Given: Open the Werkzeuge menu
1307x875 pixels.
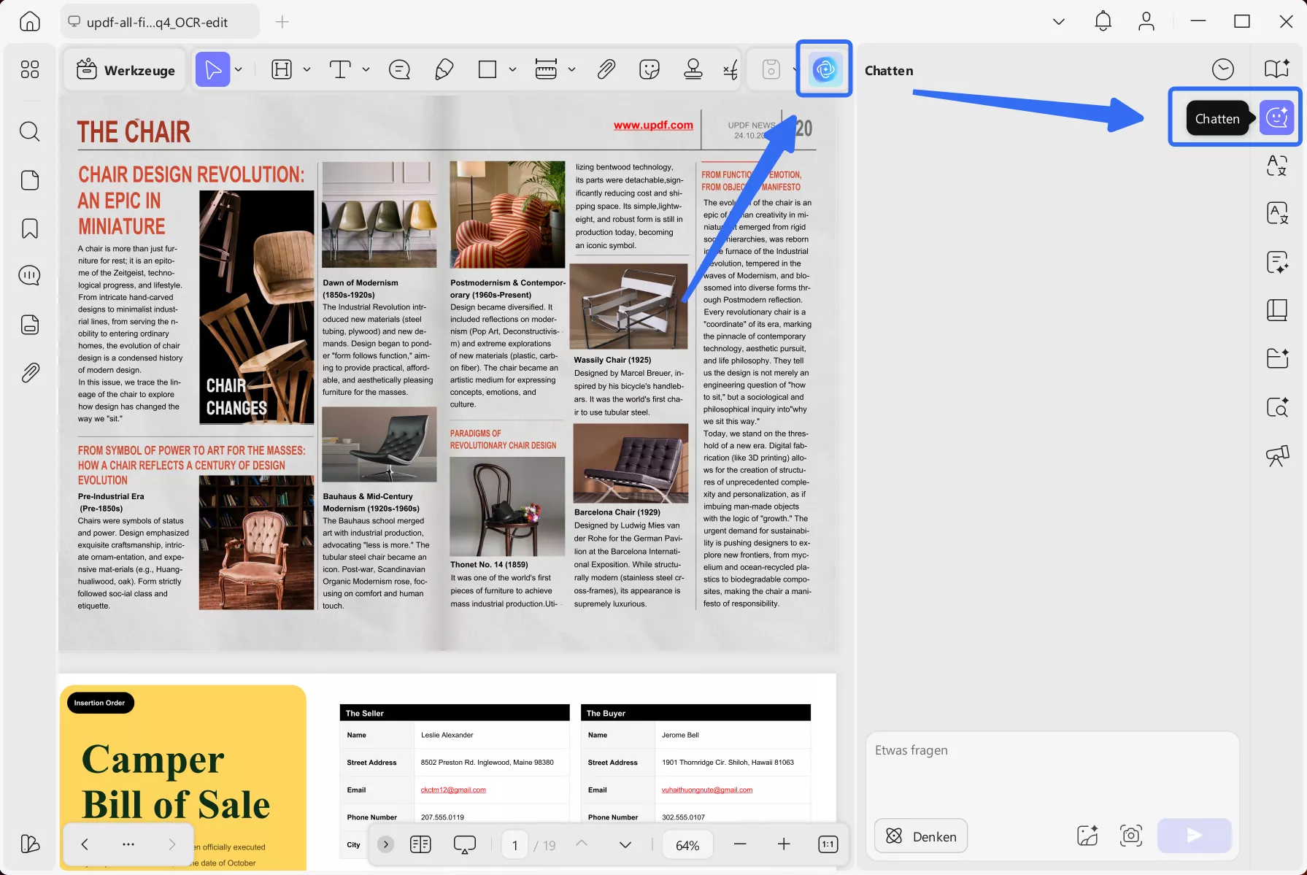Looking at the screenshot, I should 126,70.
